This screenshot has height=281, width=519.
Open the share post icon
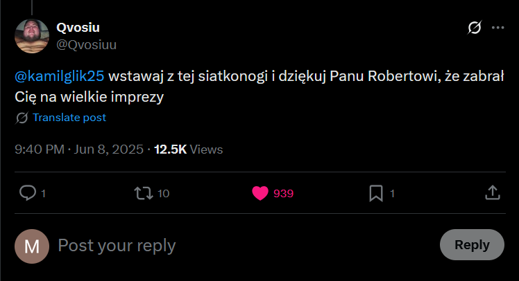491,193
